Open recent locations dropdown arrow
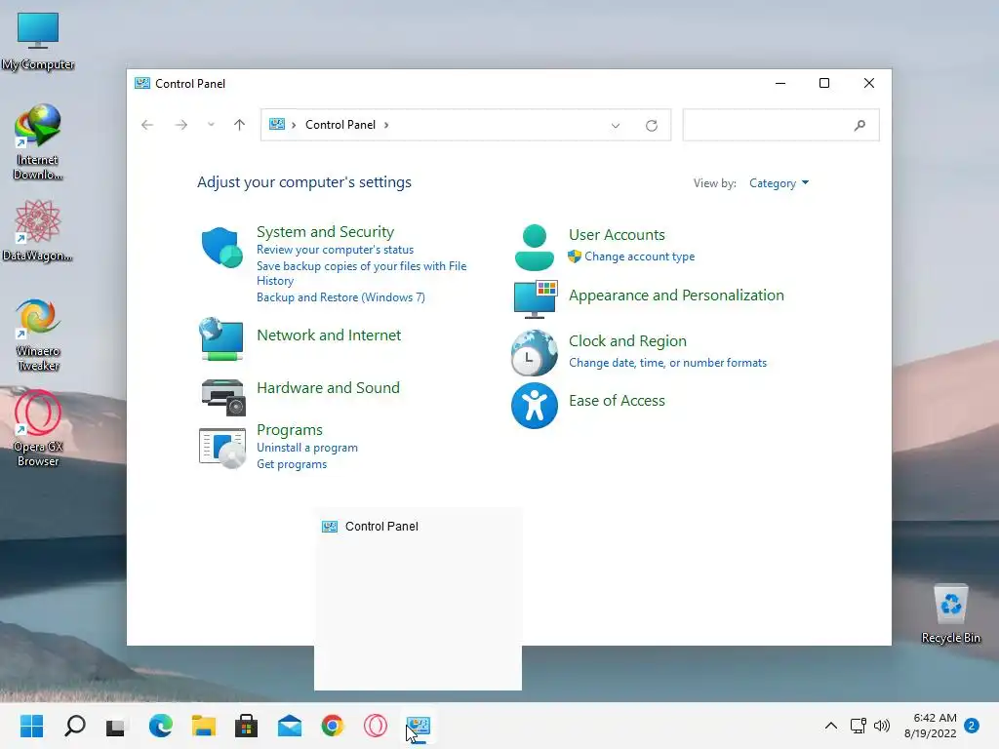This screenshot has height=749, width=999. [211, 125]
